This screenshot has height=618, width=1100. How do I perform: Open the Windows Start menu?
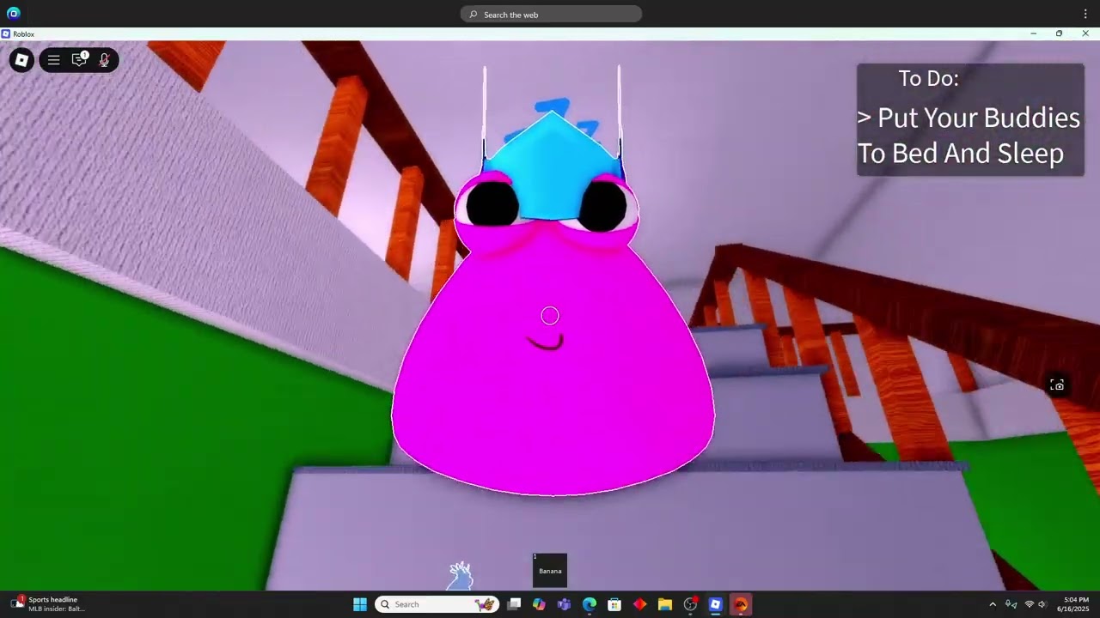point(360,604)
